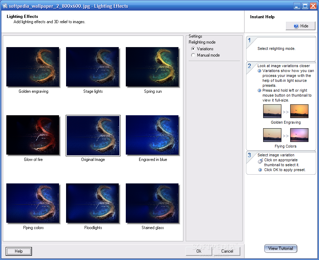
Task: Click the 'Select image variation' help heading
Action: point(276,155)
